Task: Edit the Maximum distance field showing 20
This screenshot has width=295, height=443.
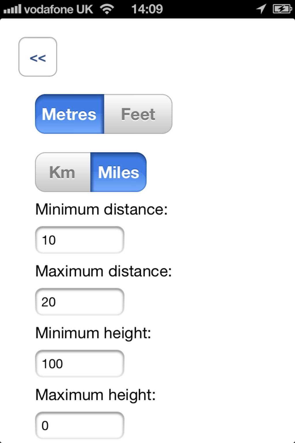Action: click(x=80, y=302)
